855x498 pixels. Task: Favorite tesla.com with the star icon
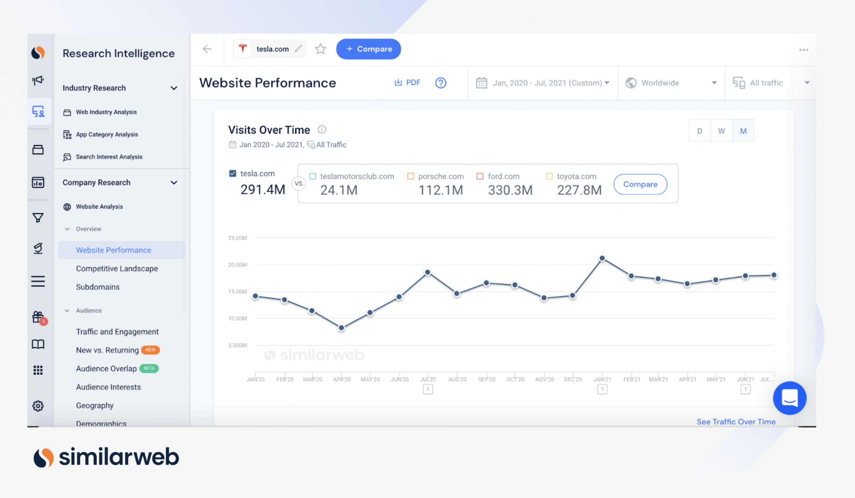click(320, 49)
